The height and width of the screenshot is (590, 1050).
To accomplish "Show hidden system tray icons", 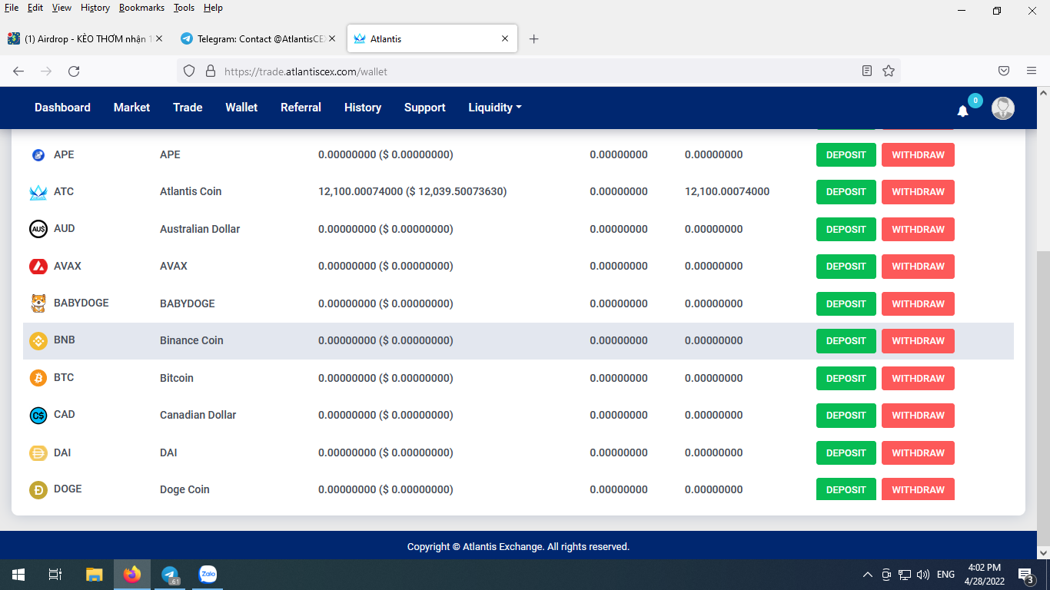I will [868, 575].
